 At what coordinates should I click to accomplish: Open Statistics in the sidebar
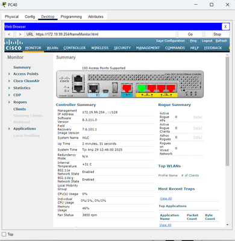(x=22, y=88)
